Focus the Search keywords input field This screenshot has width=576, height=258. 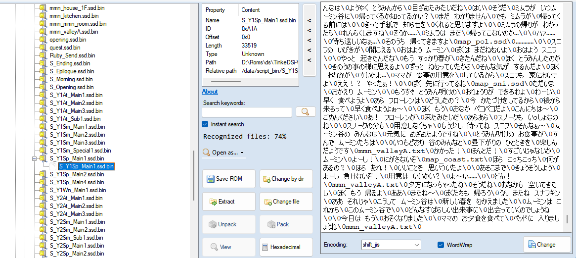(247, 112)
